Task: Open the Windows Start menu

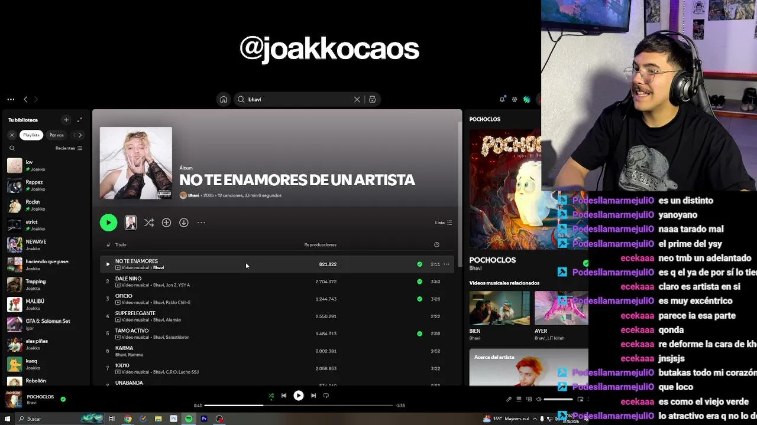Action: [8, 419]
